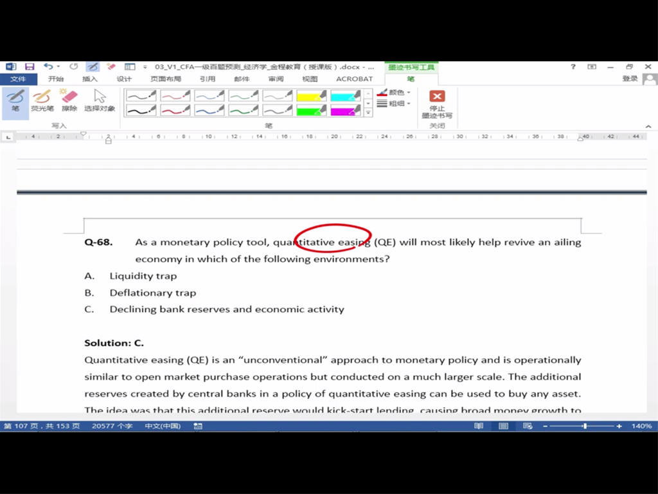Choose the thin red pen style
658x494 pixels.
pos(175,96)
